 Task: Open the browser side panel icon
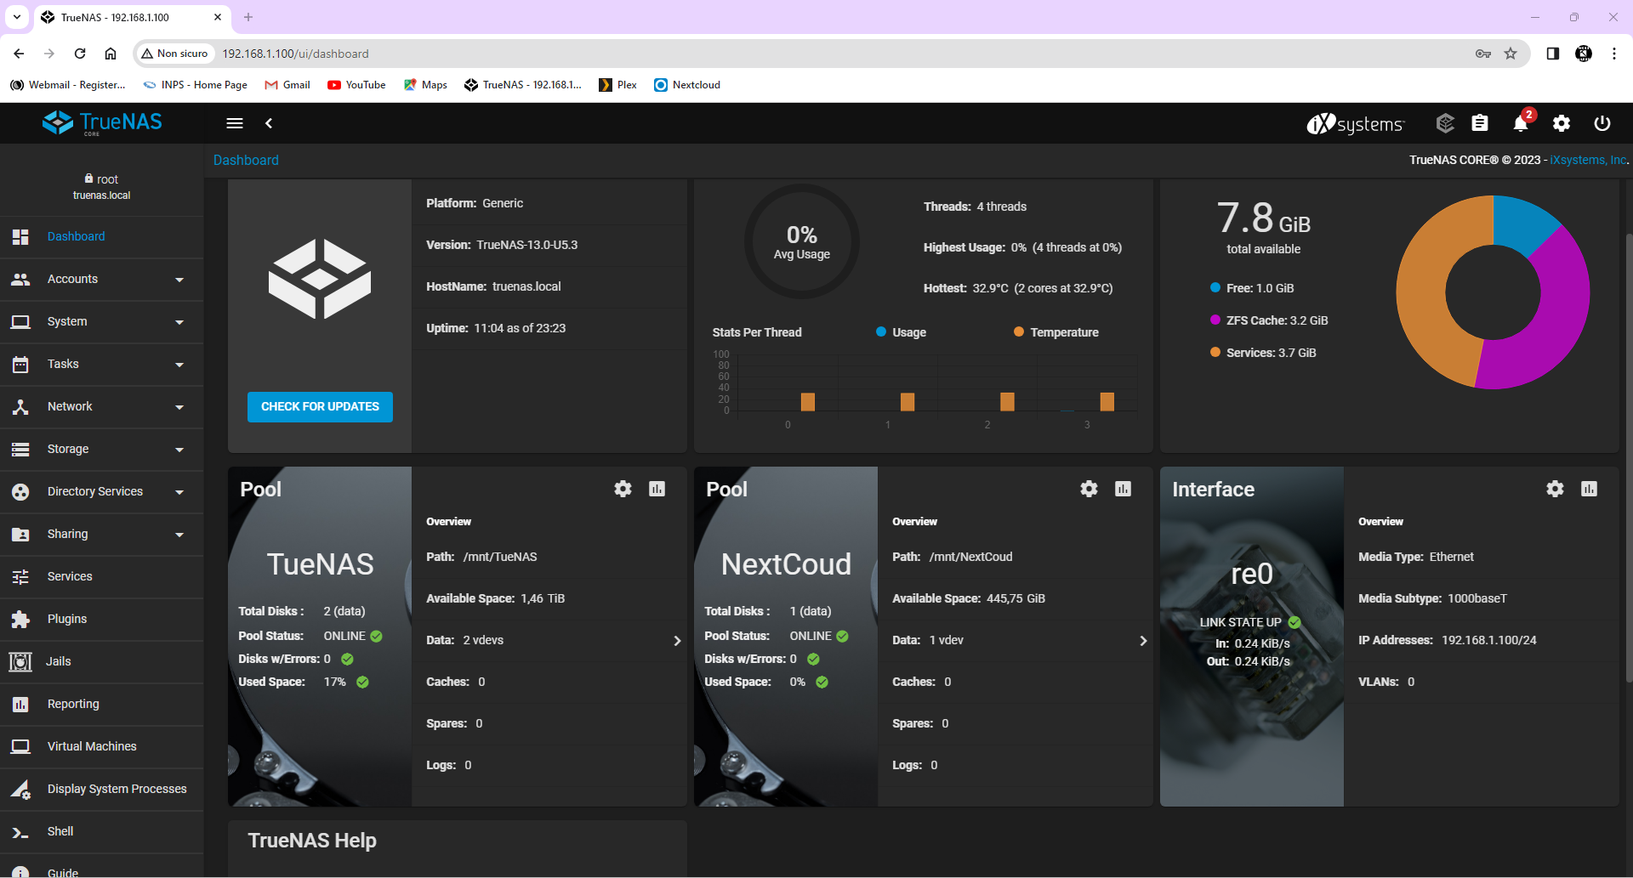pos(1553,54)
